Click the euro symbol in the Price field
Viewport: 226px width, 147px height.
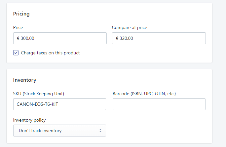(x=18, y=38)
